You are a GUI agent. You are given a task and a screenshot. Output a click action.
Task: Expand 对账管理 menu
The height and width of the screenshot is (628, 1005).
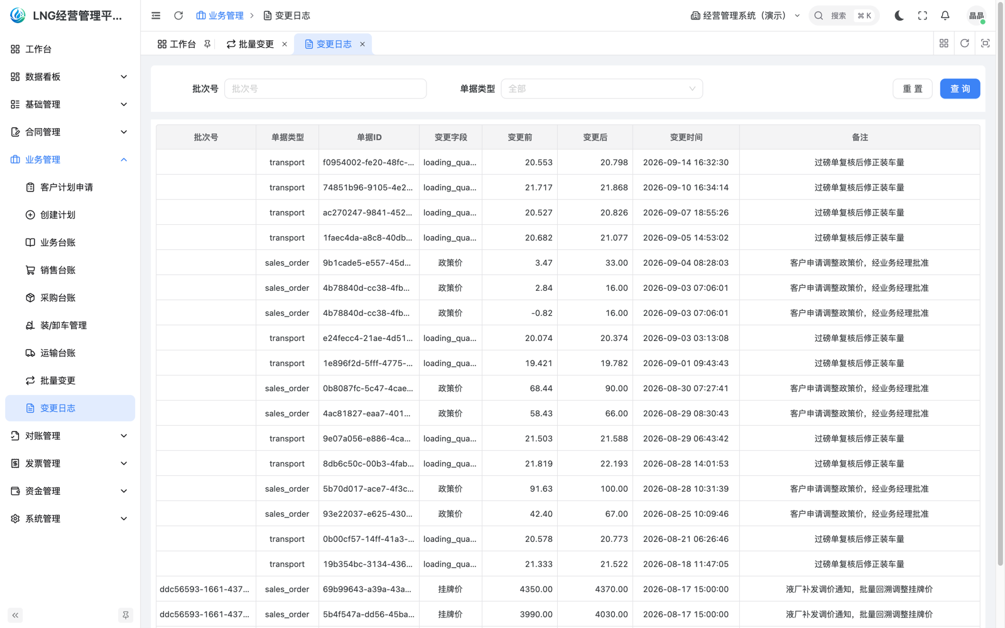[x=70, y=436]
